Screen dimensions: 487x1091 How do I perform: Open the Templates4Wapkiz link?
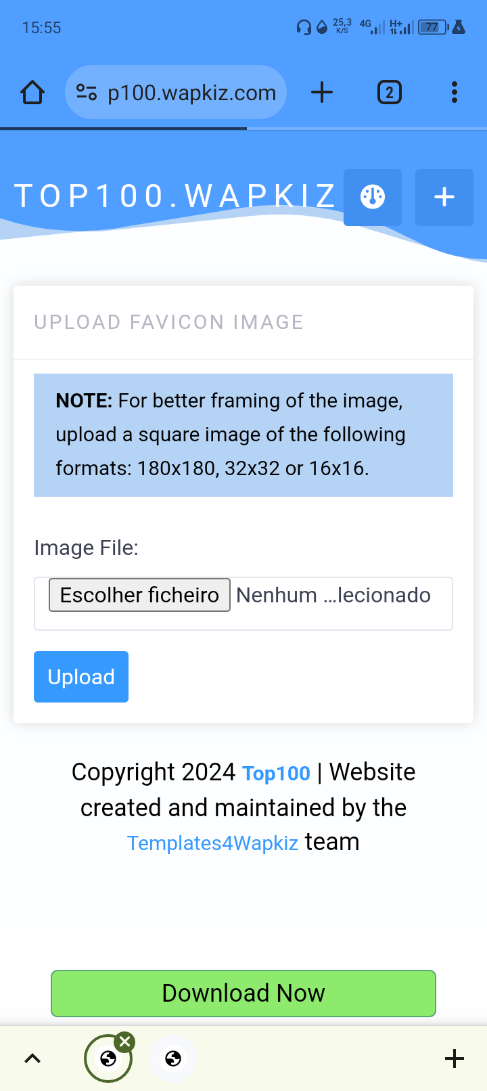(212, 843)
